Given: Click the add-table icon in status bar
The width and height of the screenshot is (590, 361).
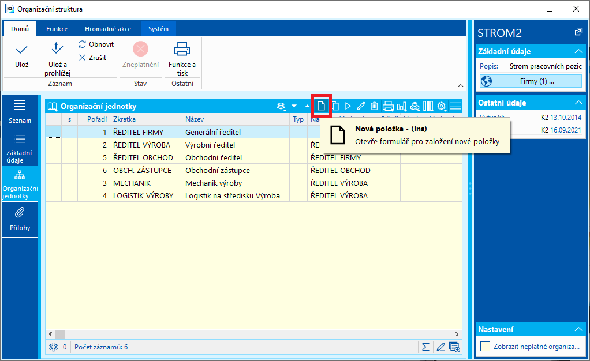Looking at the screenshot, I should coord(454,347).
